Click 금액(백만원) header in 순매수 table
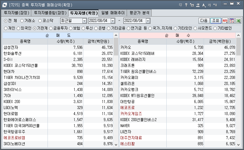This screenshot has height=150, width=244. [x=220, y=42]
